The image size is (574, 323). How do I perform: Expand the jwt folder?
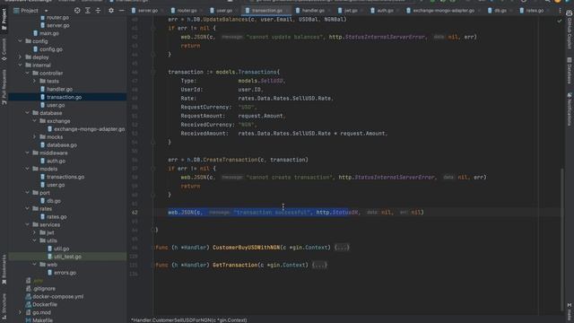[x=35, y=232]
